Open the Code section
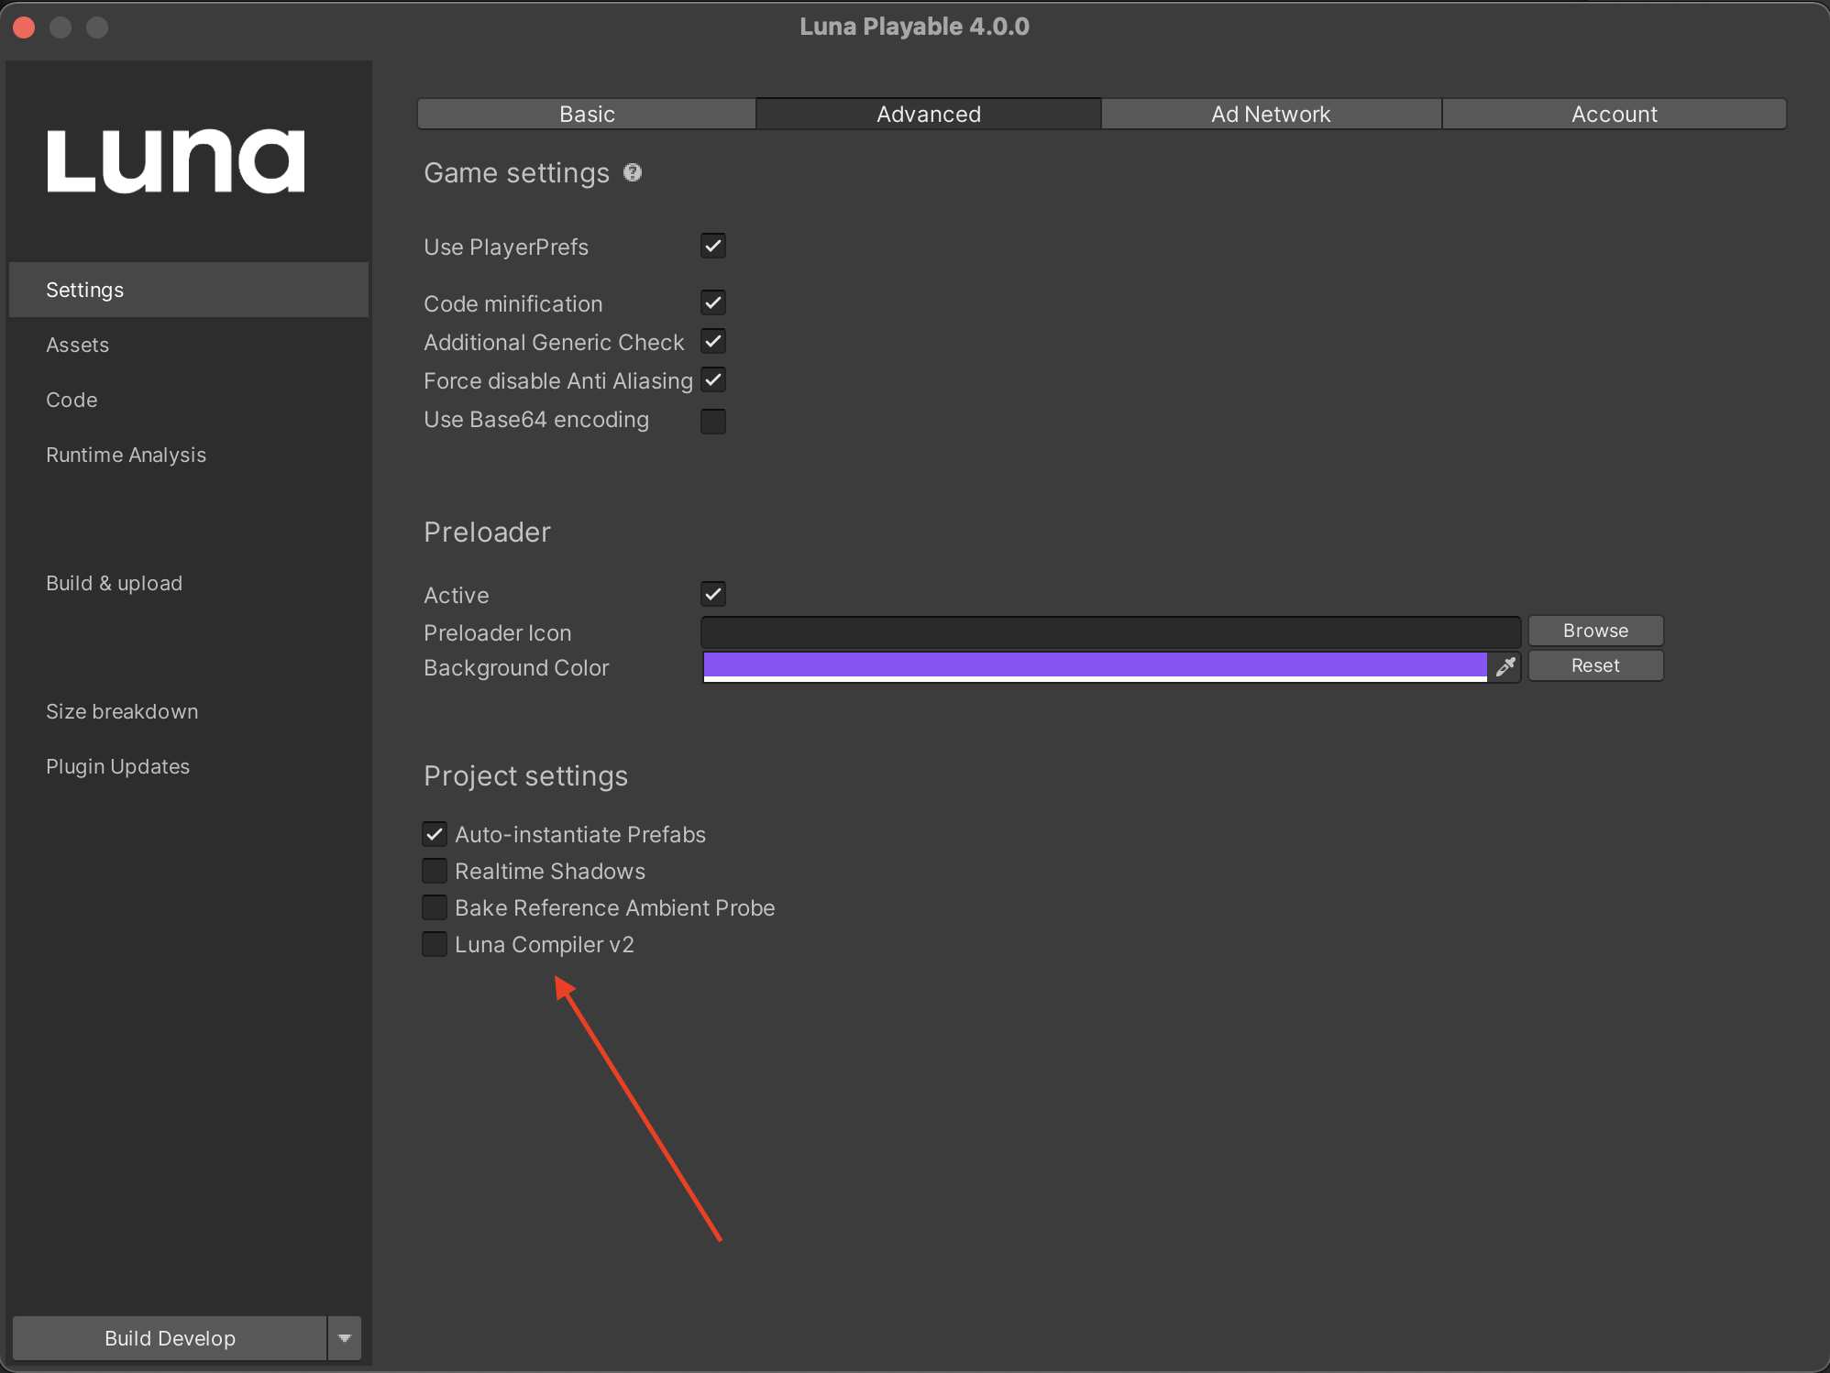 click(189, 400)
